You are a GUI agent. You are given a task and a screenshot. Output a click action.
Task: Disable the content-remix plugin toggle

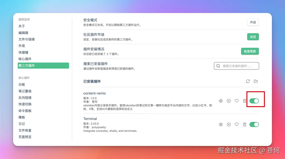click(254, 101)
